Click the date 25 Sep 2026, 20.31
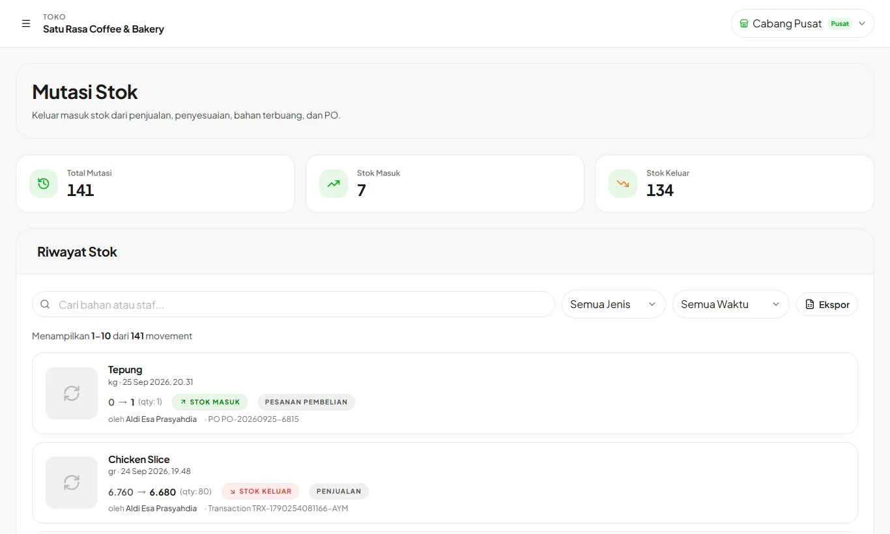 [158, 382]
